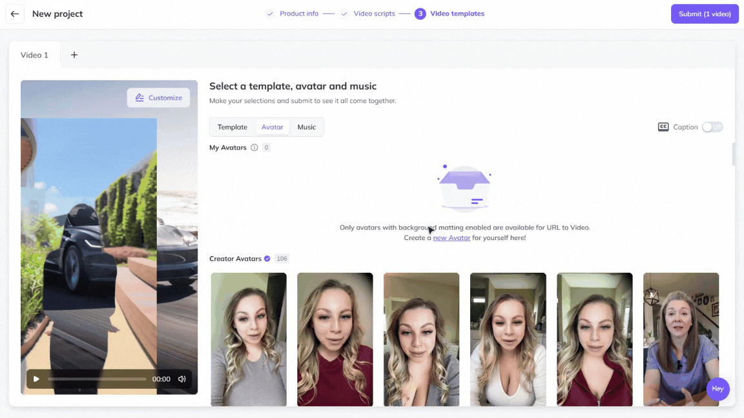The height and width of the screenshot is (418, 744).
Task: Switch to the Music tab
Action: tap(307, 127)
